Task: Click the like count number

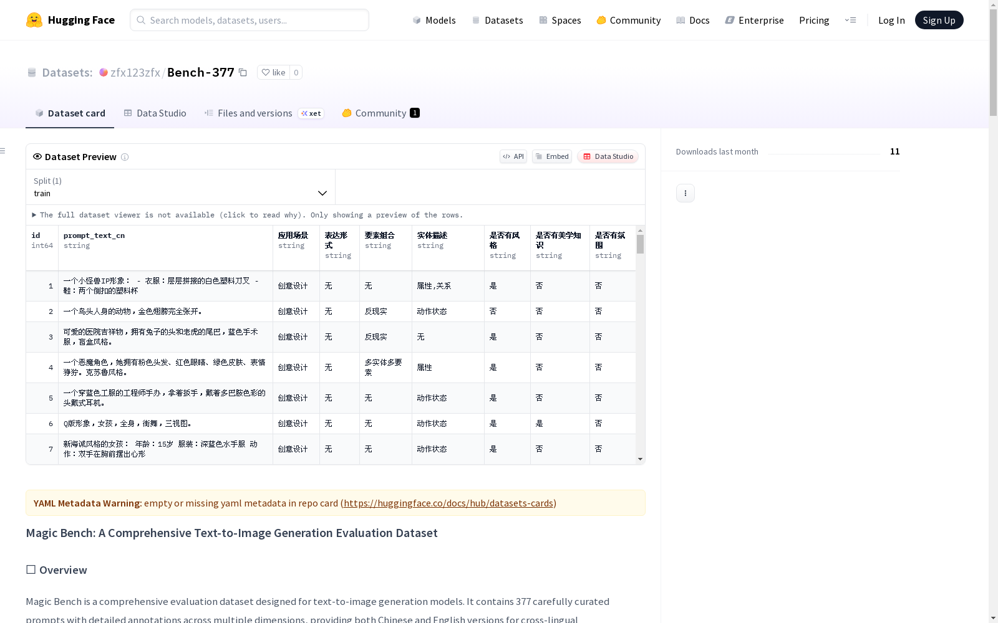Action: pyautogui.click(x=296, y=72)
